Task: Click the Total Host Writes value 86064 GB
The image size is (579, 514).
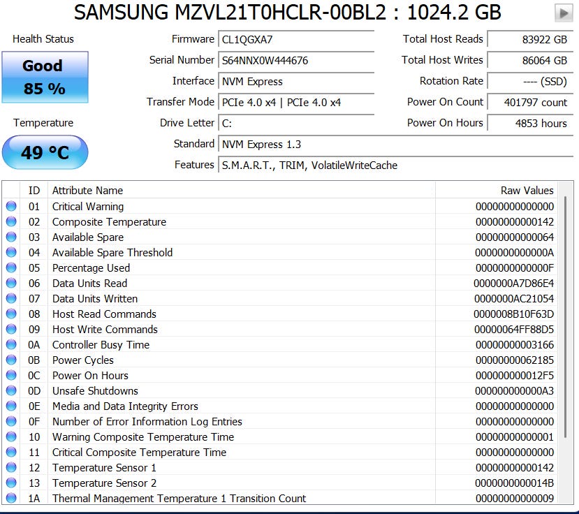Action: [x=530, y=60]
